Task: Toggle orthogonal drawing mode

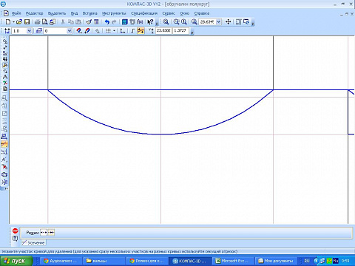Action: (133, 31)
